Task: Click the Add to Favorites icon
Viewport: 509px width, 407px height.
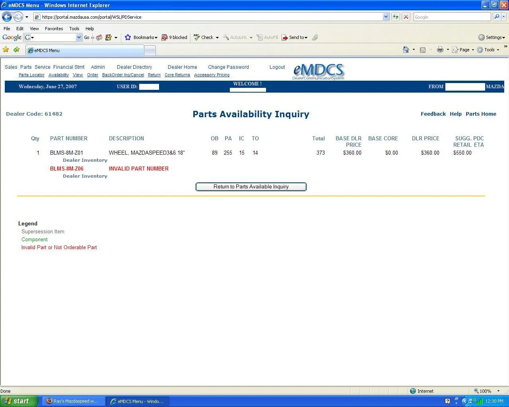Action: point(16,50)
